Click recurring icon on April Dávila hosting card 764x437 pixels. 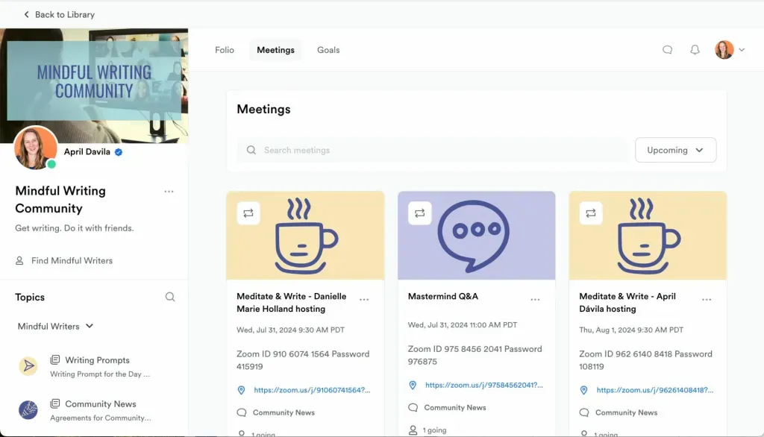(x=591, y=213)
